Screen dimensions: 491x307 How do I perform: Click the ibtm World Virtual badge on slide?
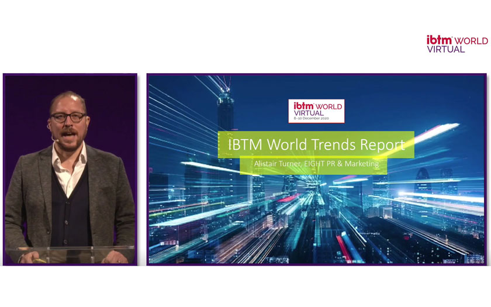pyautogui.click(x=316, y=111)
